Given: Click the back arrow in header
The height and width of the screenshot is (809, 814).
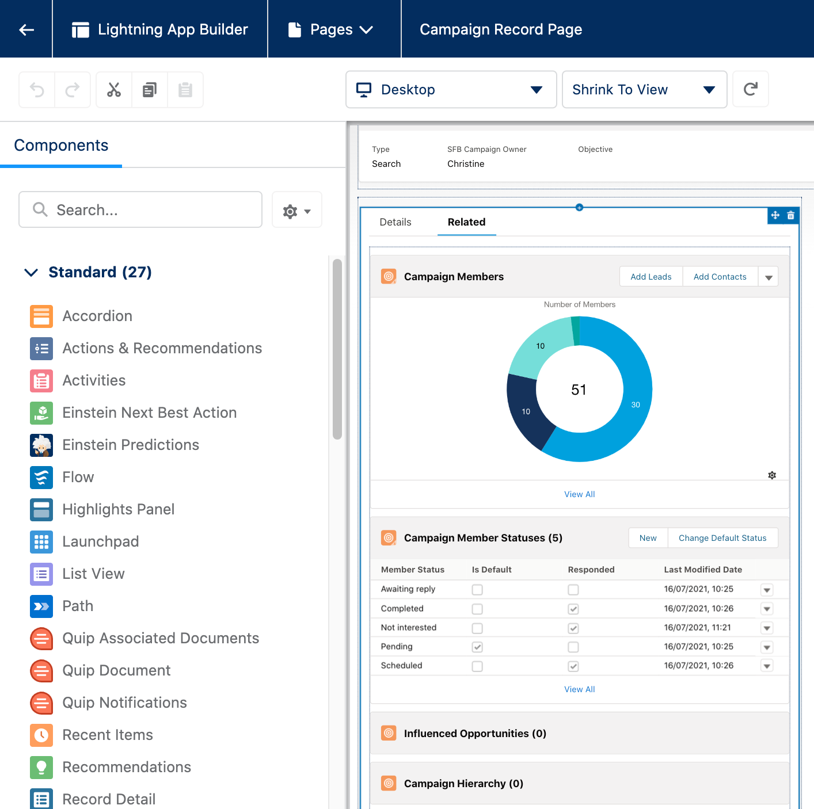Looking at the screenshot, I should click(x=26, y=29).
